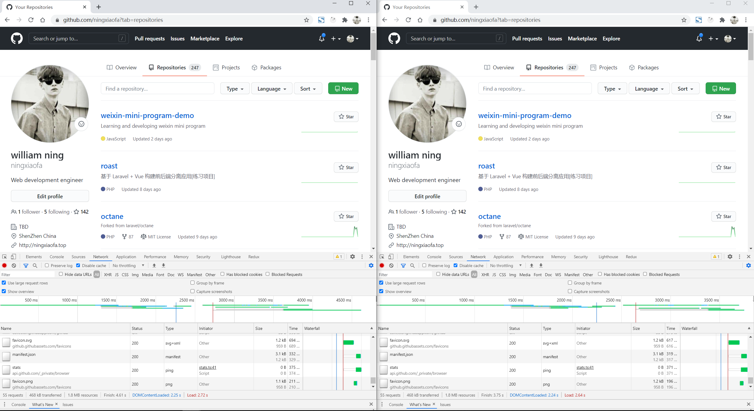Open octane repository link in right window
Screen dimensions: 754x411
click(489, 216)
